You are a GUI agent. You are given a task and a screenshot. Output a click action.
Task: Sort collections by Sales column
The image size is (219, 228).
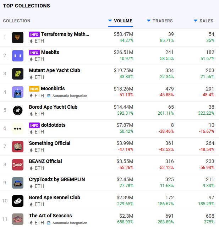[204, 21]
